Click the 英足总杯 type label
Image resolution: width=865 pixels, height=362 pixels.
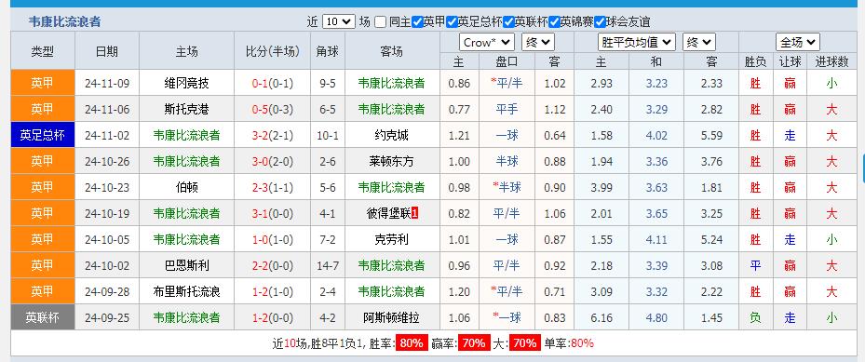pos(43,136)
